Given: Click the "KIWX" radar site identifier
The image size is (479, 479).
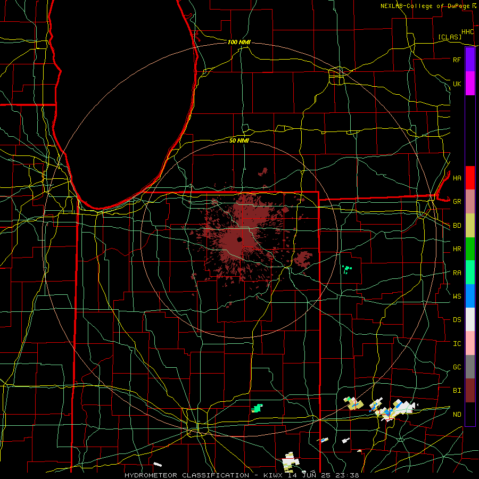Looking at the screenshot, I should pos(273,475).
